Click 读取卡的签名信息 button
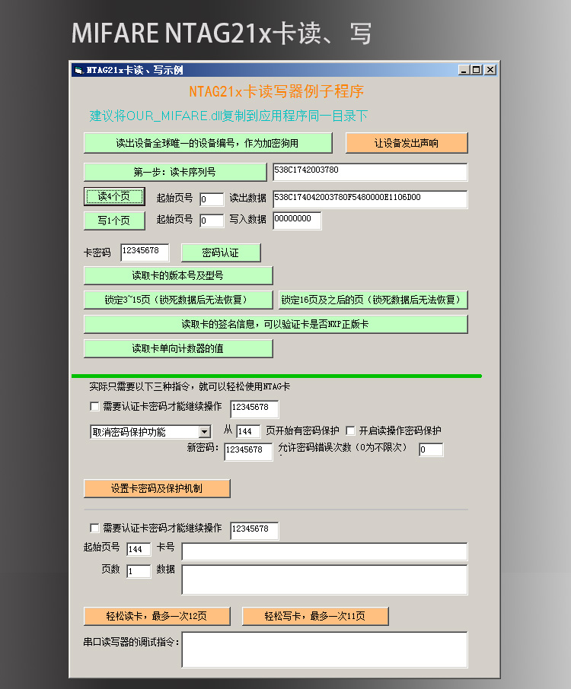The image size is (571, 689). (276, 324)
